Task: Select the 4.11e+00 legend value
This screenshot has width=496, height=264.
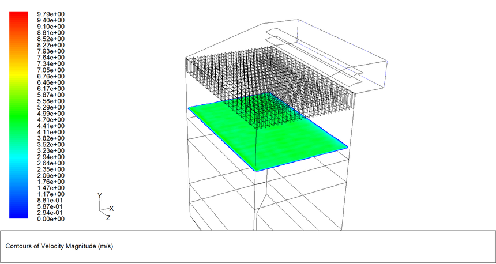Action: click(x=51, y=132)
